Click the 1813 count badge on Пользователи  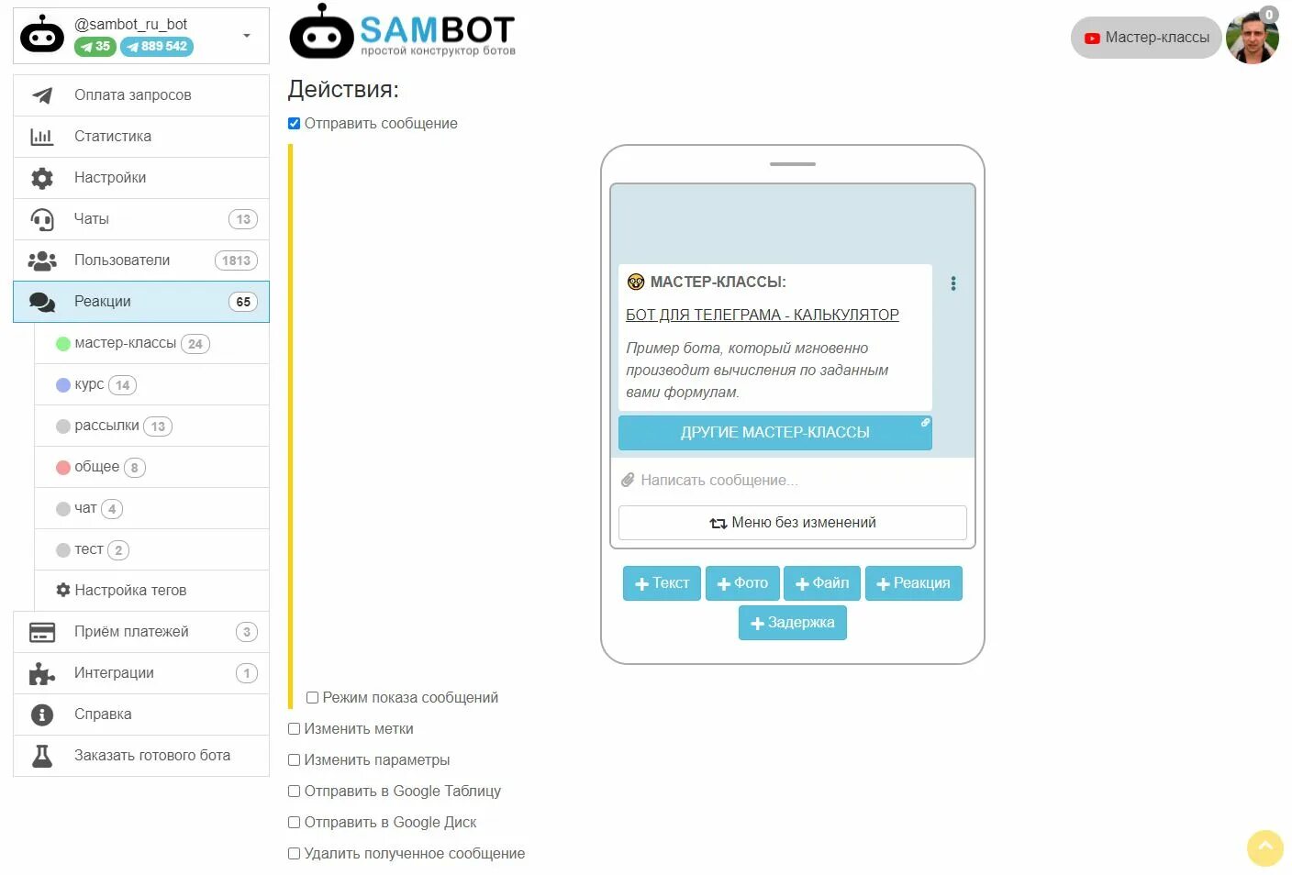[x=236, y=260]
